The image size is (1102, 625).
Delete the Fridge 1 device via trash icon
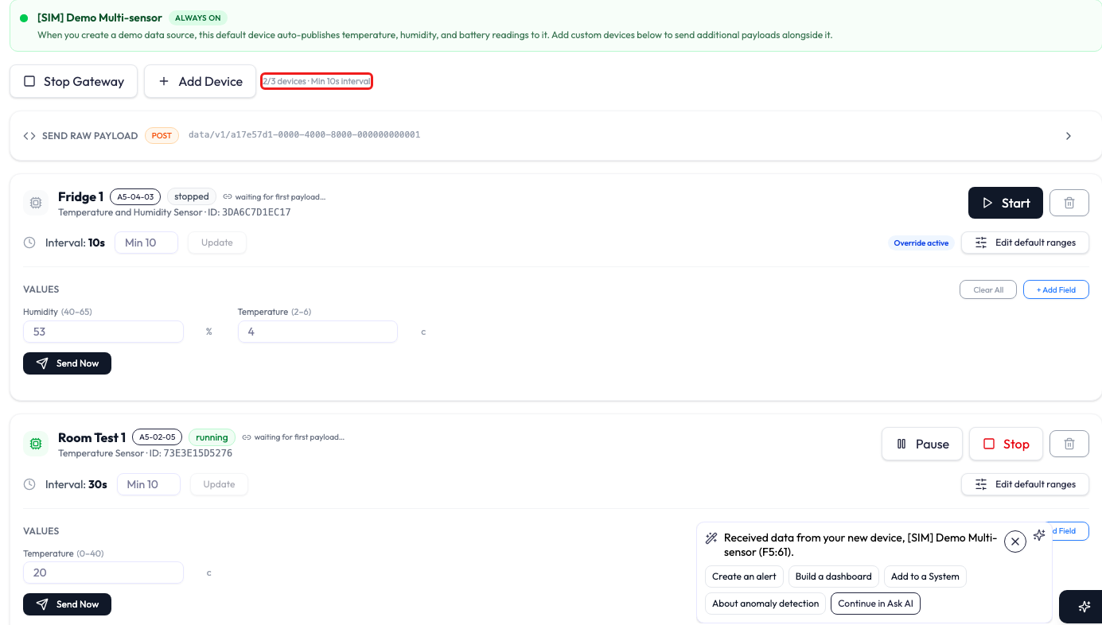pos(1069,203)
